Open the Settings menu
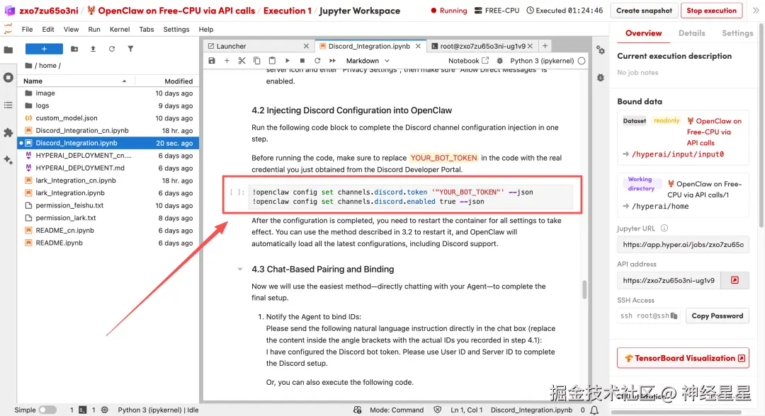765x416 pixels. (176, 29)
